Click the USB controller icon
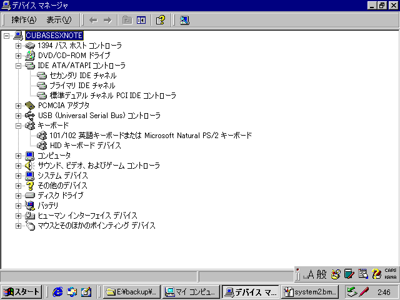Viewport: 400px width, 300px height. point(30,116)
